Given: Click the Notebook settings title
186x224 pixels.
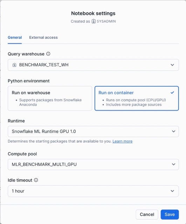Looking at the screenshot, I should [x=93, y=13].
